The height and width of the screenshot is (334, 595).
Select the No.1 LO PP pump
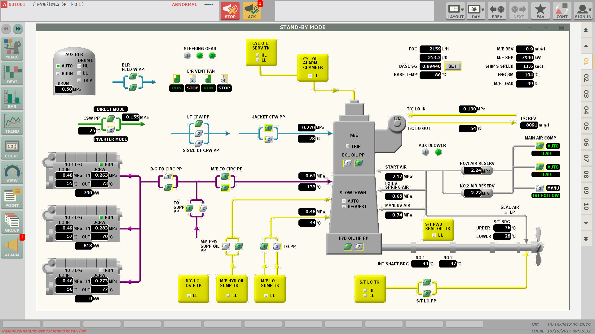[x=264, y=246]
